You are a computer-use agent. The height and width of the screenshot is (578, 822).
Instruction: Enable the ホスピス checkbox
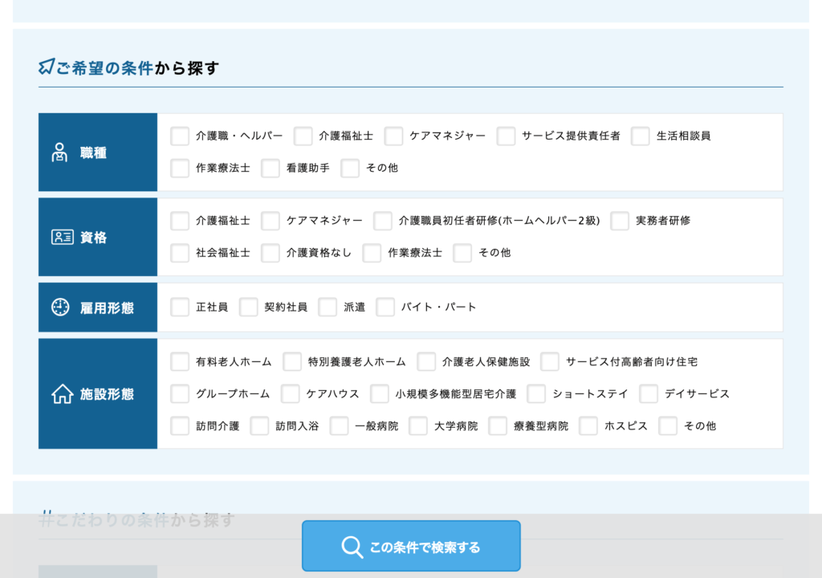(588, 426)
